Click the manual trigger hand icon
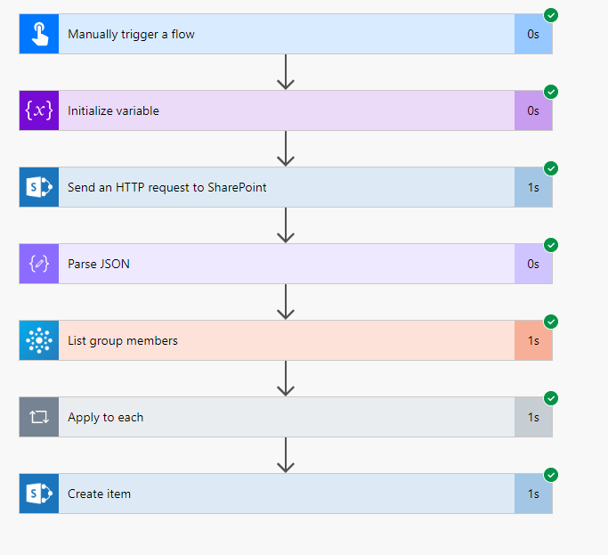 pos(39,34)
